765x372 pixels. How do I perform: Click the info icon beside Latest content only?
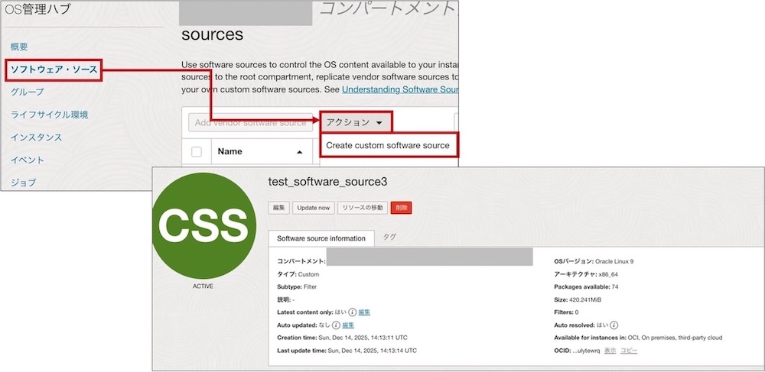point(353,312)
